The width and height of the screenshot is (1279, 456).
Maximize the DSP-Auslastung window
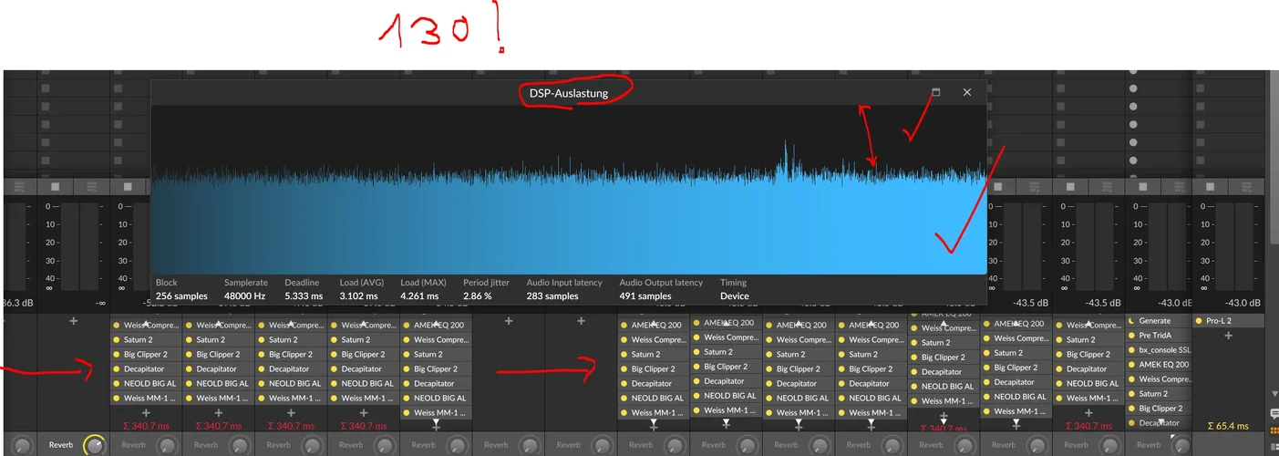point(935,92)
